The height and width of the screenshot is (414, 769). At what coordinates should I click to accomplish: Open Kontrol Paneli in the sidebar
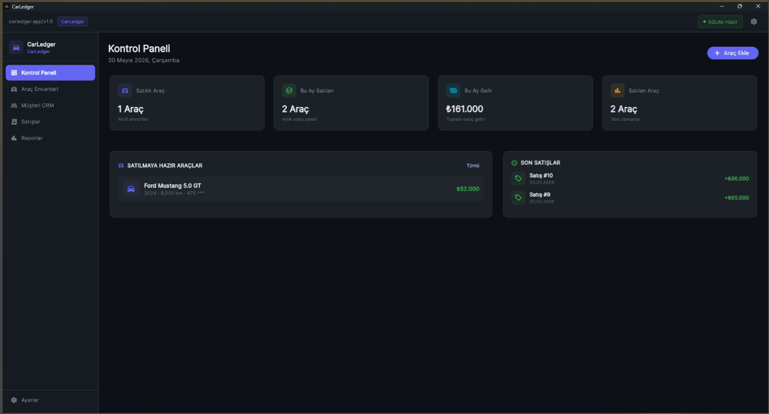[x=50, y=73]
